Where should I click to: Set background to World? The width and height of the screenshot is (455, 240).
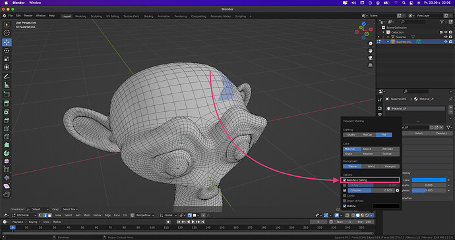[371, 166]
